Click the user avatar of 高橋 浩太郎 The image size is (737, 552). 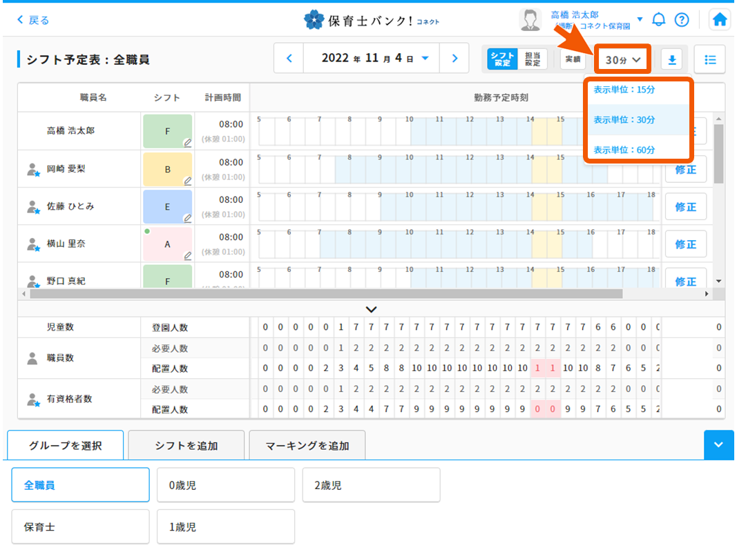[x=530, y=19]
